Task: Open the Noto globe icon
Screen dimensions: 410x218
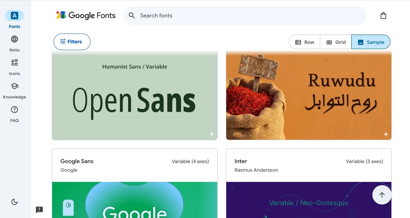Action: click(x=14, y=39)
